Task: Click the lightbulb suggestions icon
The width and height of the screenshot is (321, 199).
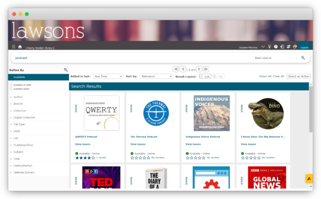Action: (x=270, y=47)
